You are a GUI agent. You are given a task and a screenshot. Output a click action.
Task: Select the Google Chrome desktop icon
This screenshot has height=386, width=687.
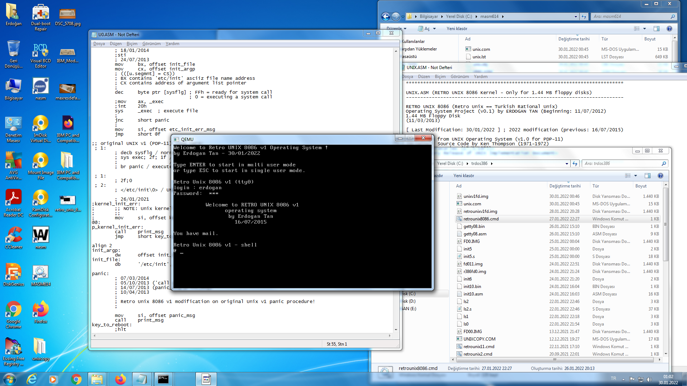[x=14, y=315]
